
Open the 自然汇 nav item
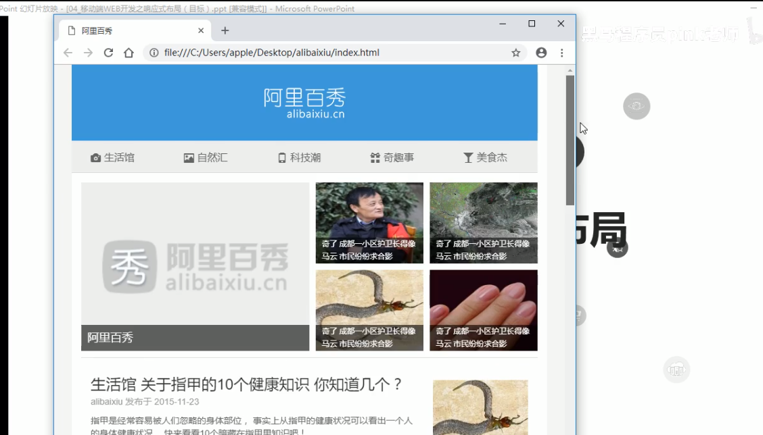206,157
